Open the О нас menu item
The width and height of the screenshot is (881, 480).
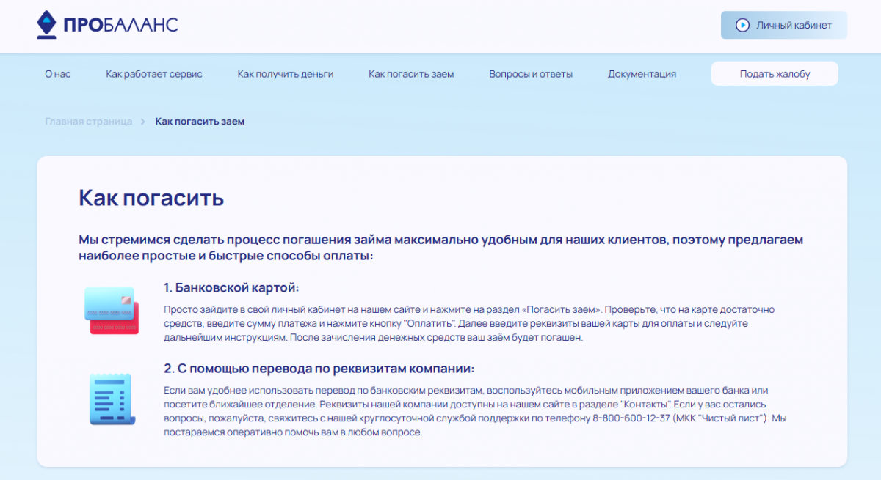(x=58, y=74)
